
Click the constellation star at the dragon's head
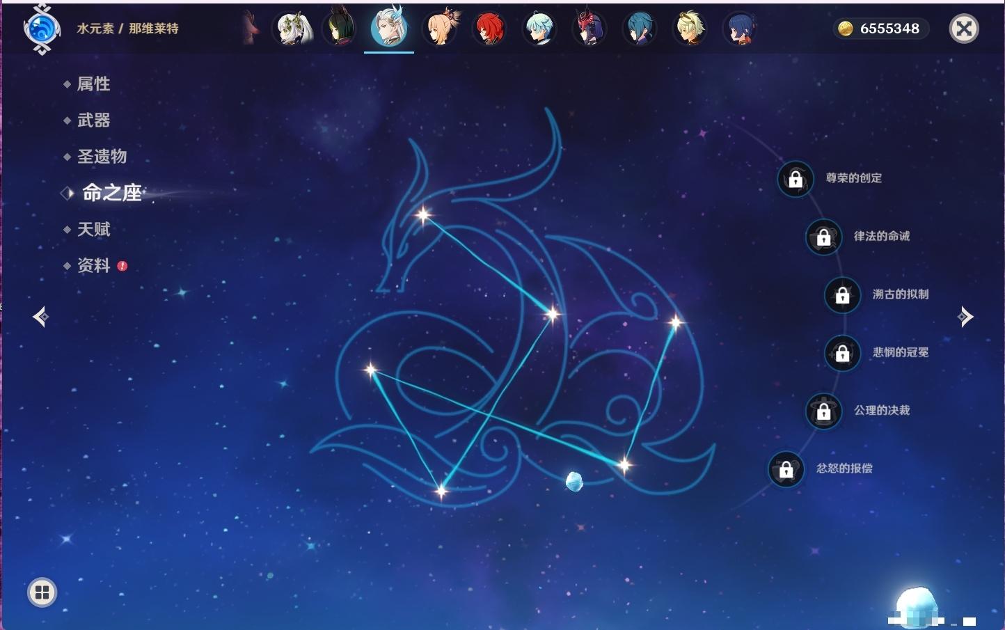coord(422,215)
